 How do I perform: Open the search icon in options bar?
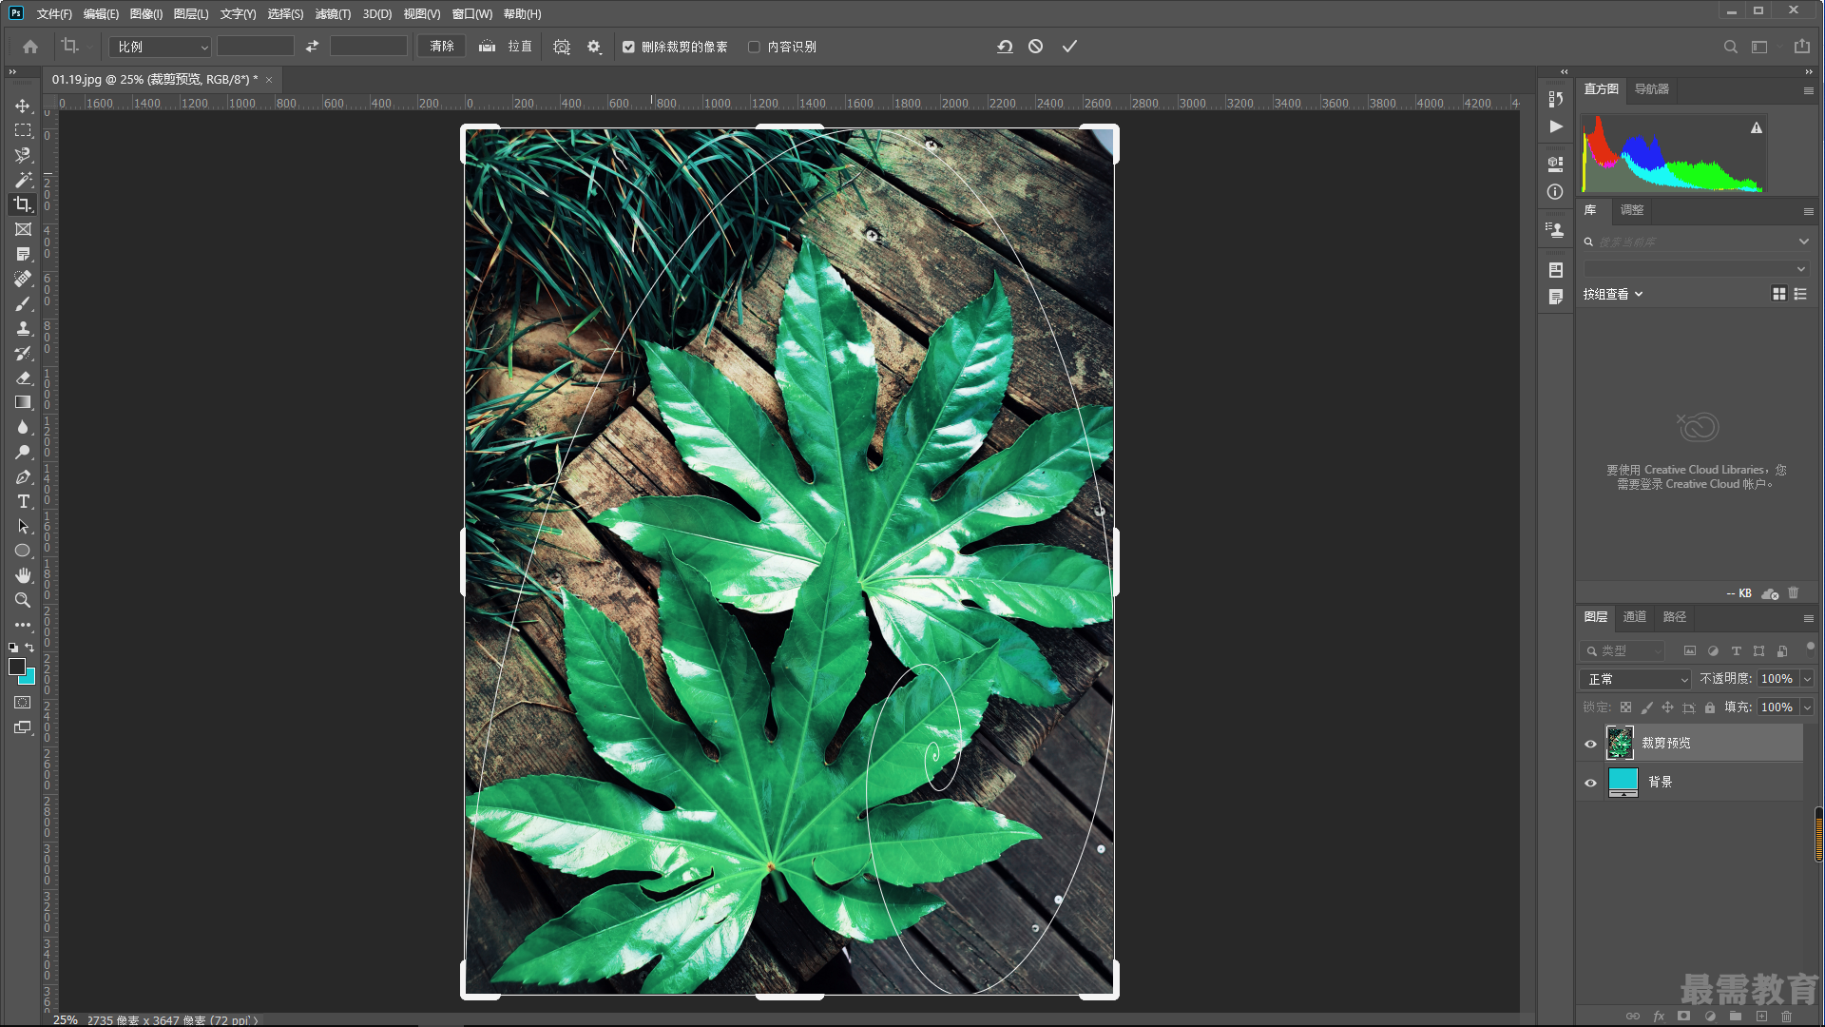point(1731,47)
